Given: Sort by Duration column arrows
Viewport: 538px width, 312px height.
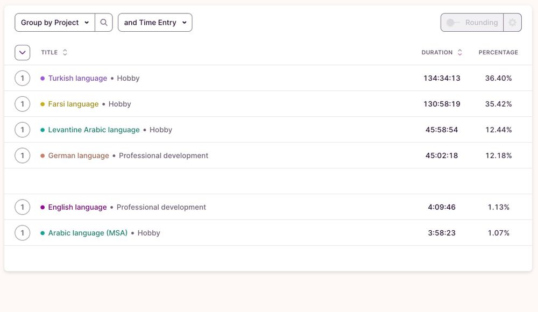Looking at the screenshot, I should (460, 52).
